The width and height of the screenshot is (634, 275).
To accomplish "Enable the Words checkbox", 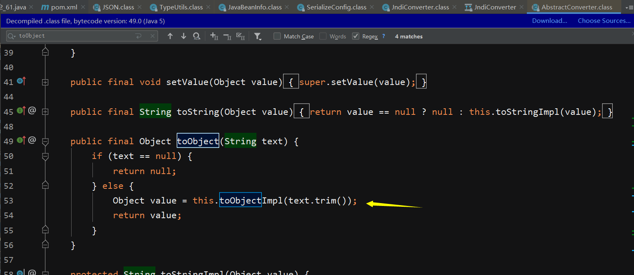I will coord(323,36).
